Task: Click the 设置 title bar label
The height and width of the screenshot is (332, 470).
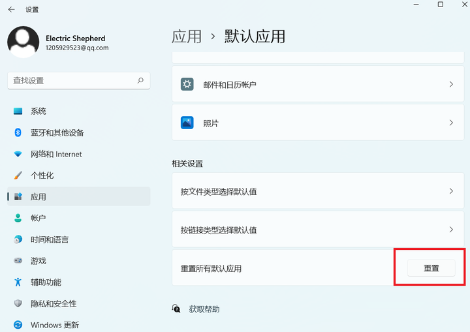Action: 32,10
